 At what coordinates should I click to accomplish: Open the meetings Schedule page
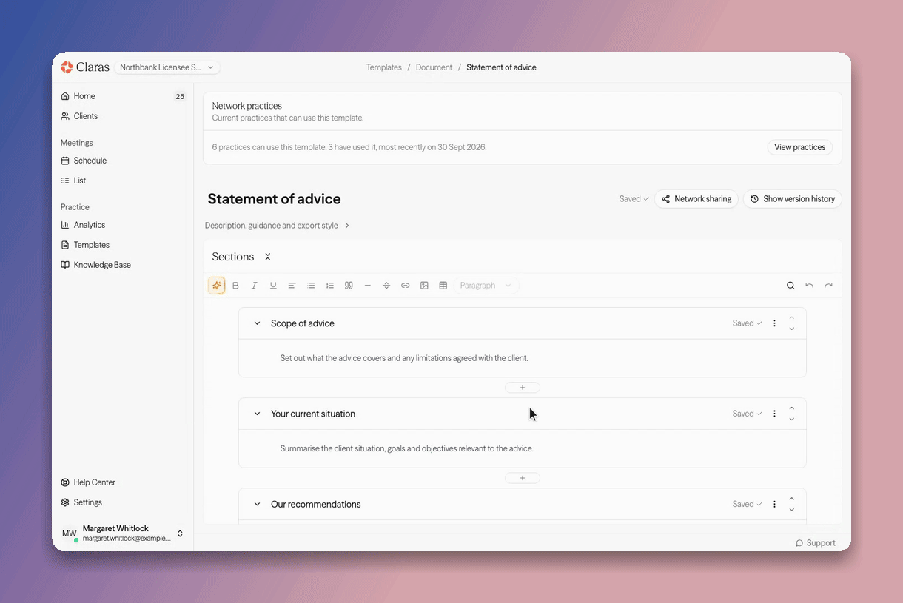tap(123, 161)
